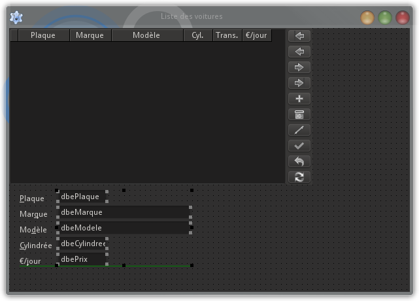Edit current record with pencil button

[x=299, y=130]
